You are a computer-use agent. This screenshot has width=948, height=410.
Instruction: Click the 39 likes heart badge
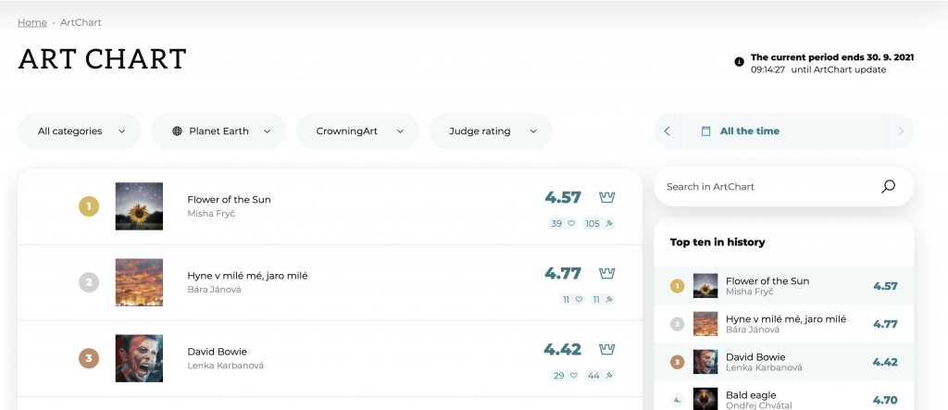point(563,223)
